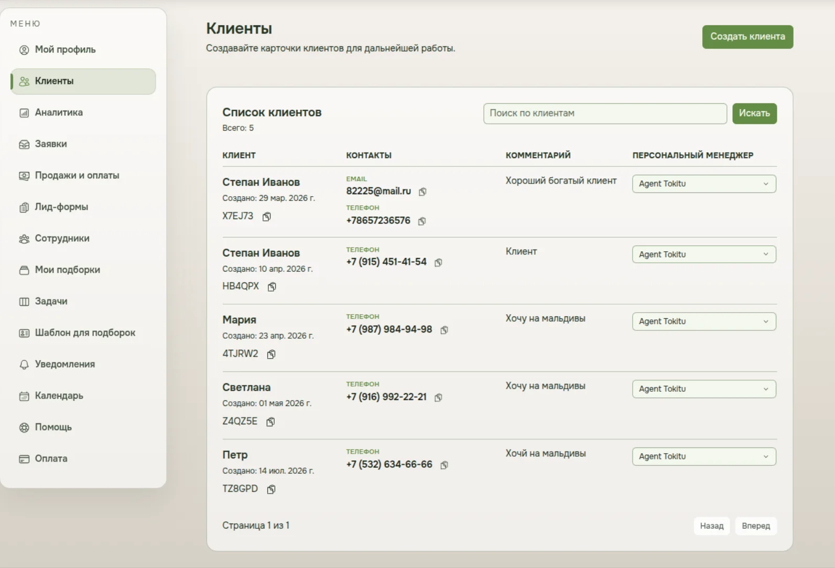
Task: Copy email 82225@mail.ru
Action: tap(422, 191)
